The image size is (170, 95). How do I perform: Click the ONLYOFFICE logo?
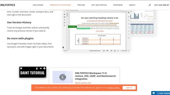coord(7,5)
